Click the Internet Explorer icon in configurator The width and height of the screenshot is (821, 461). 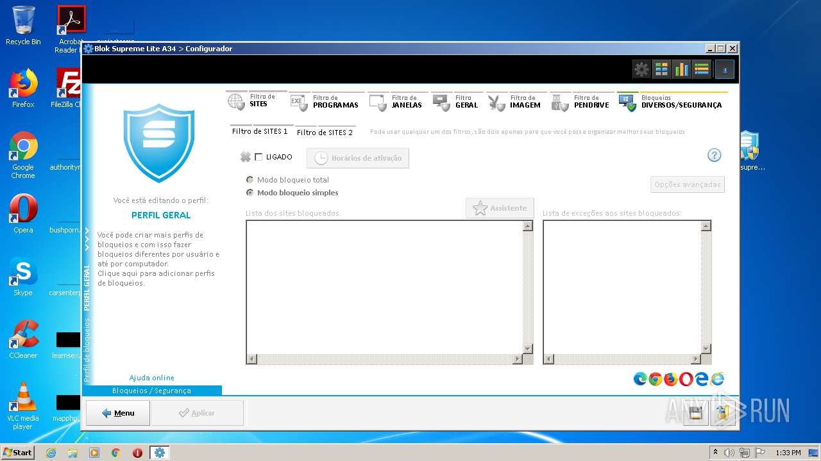(x=717, y=379)
